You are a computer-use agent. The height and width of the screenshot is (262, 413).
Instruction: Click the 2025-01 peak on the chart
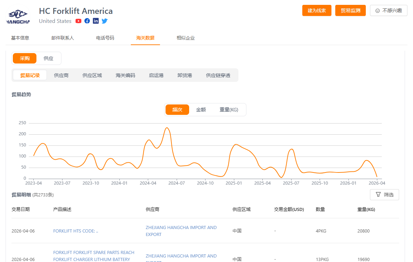tap(235, 144)
